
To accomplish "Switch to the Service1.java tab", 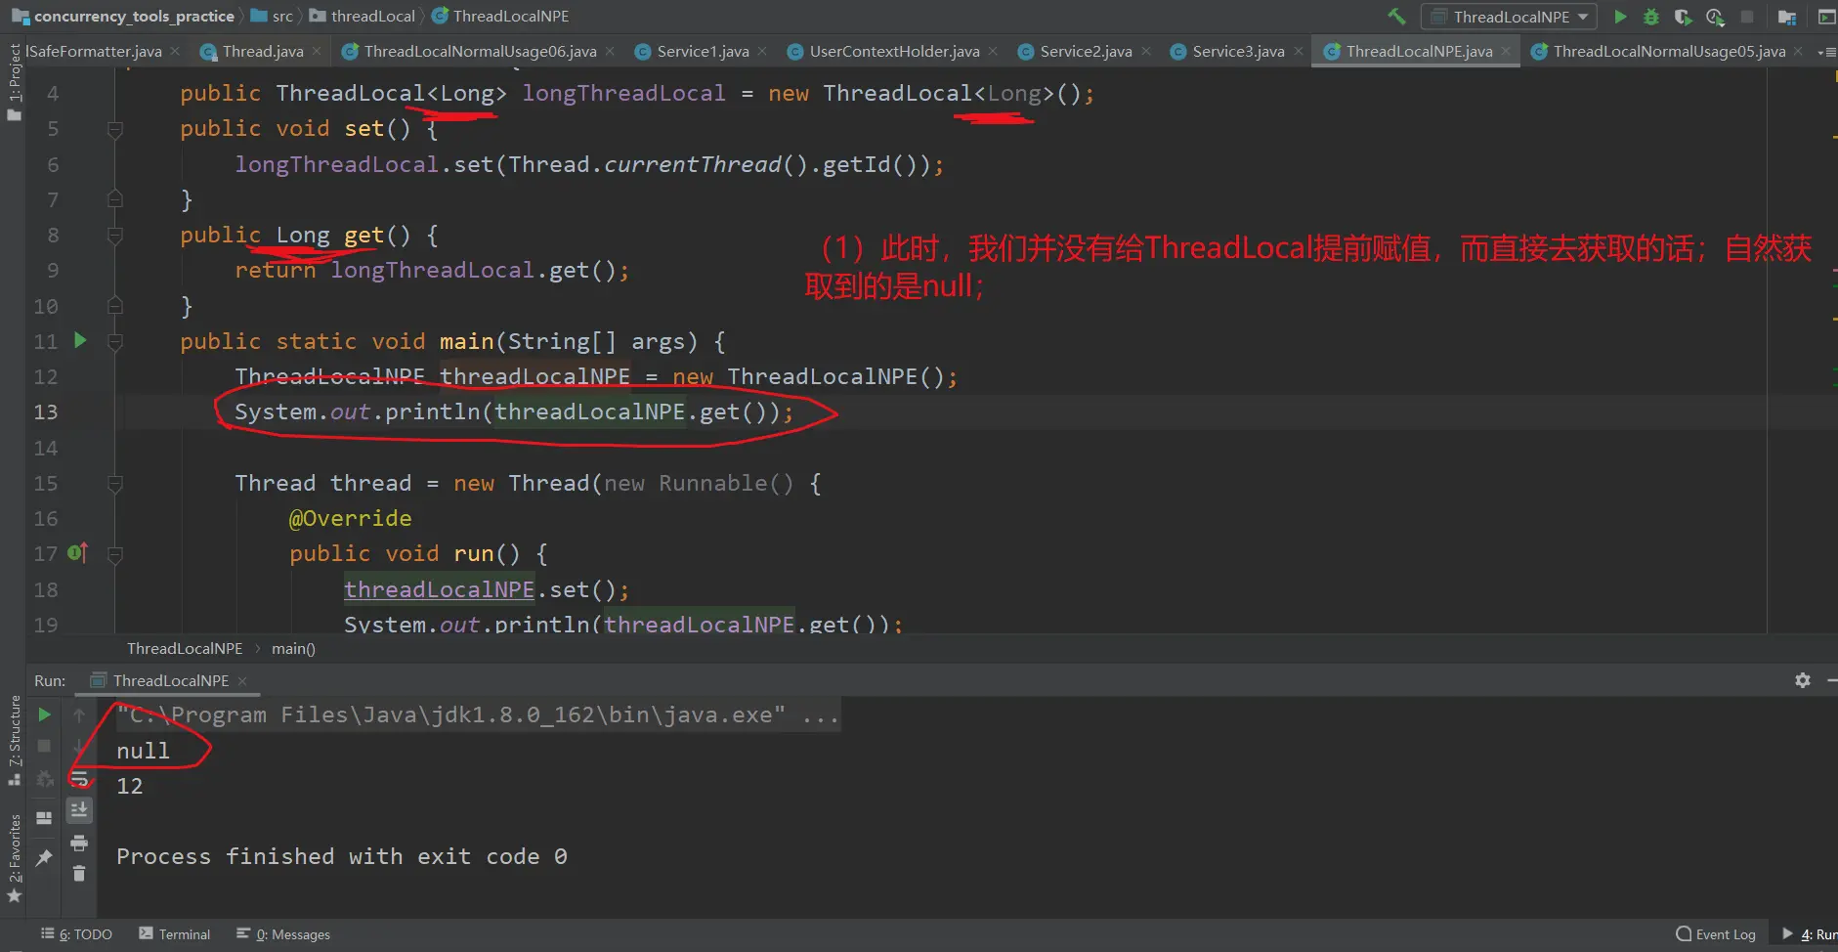I will pos(703,51).
